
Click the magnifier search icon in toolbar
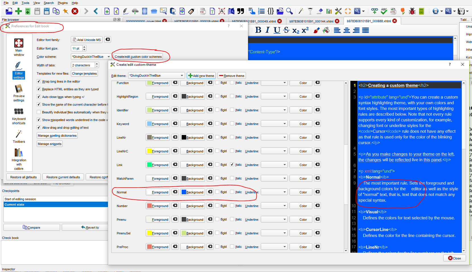click(290, 11)
